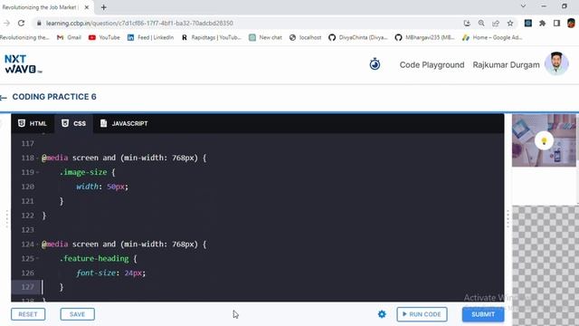Open the Extensions puzzle icon
The image size is (579, 326).
pyautogui.click(x=542, y=23)
